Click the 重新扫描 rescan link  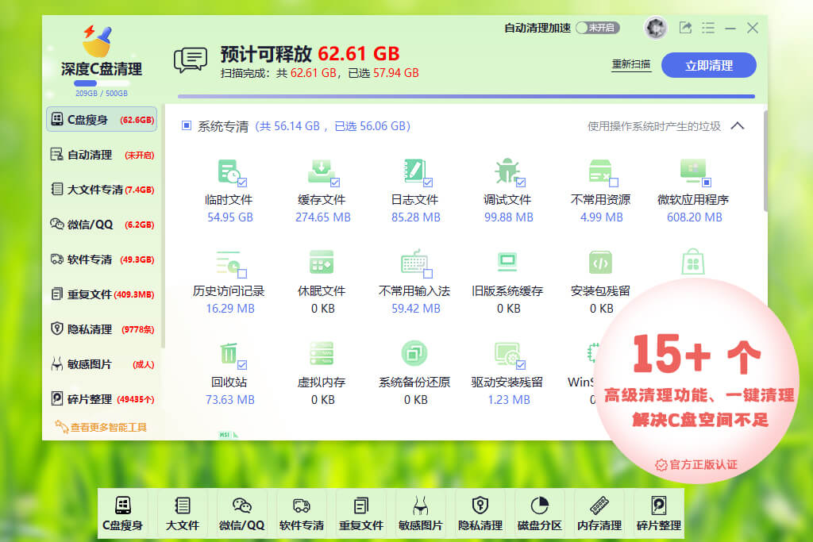631,65
